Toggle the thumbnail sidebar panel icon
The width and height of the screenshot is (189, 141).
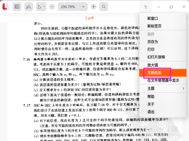tap(17, 6)
